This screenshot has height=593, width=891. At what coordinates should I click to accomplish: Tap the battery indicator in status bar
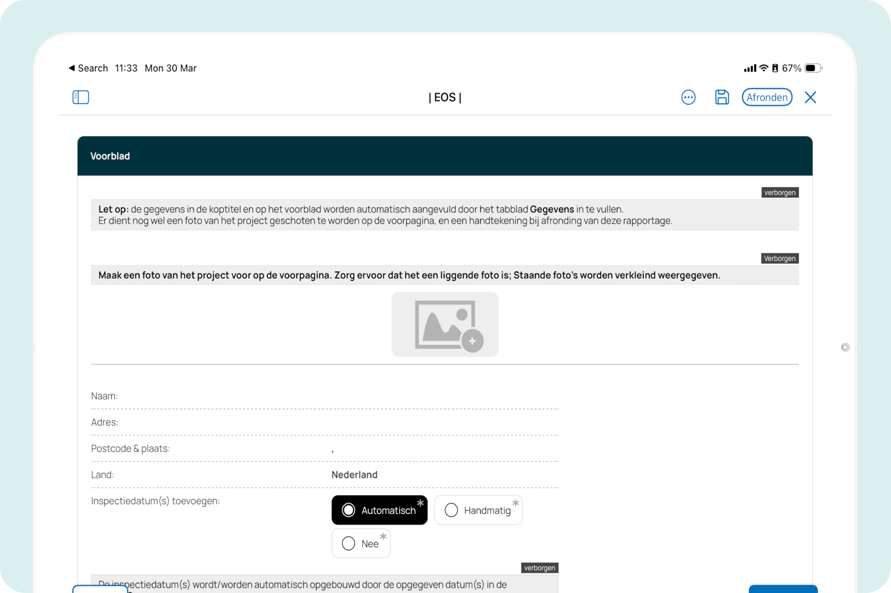pos(813,68)
